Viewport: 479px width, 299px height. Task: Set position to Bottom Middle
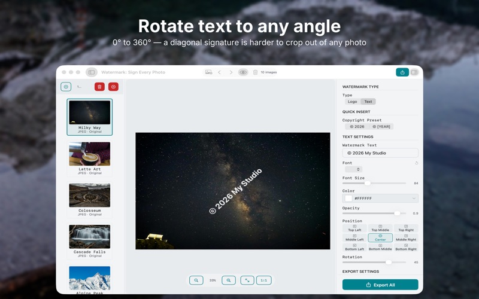point(380,247)
